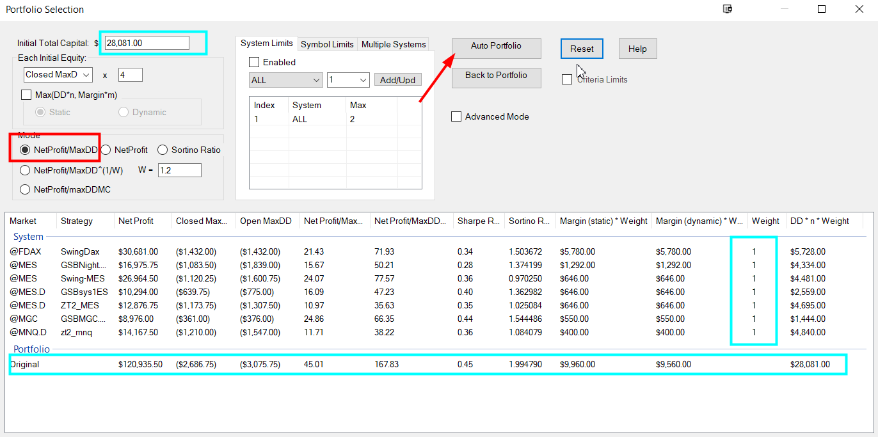The height and width of the screenshot is (437, 878).
Task: Sort by the Net Profit column header
Action: point(136,221)
